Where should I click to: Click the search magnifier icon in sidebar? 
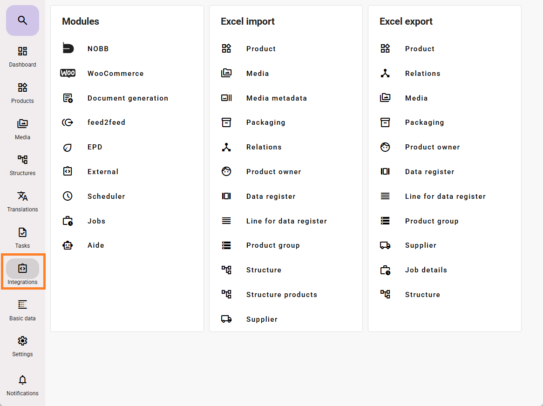[22, 20]
